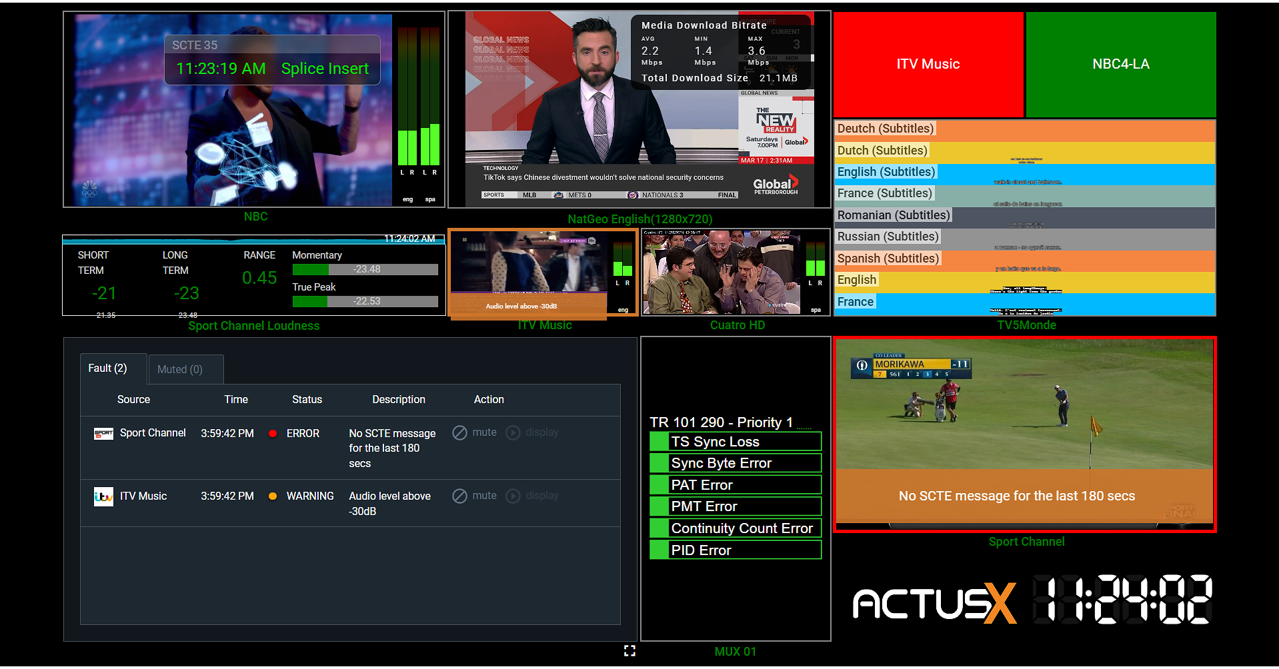Image resolution: width=1279 pixels, height=669 pixels.
Task: Select the red ITV Music tally tile
Action: [x=928, y=64]
